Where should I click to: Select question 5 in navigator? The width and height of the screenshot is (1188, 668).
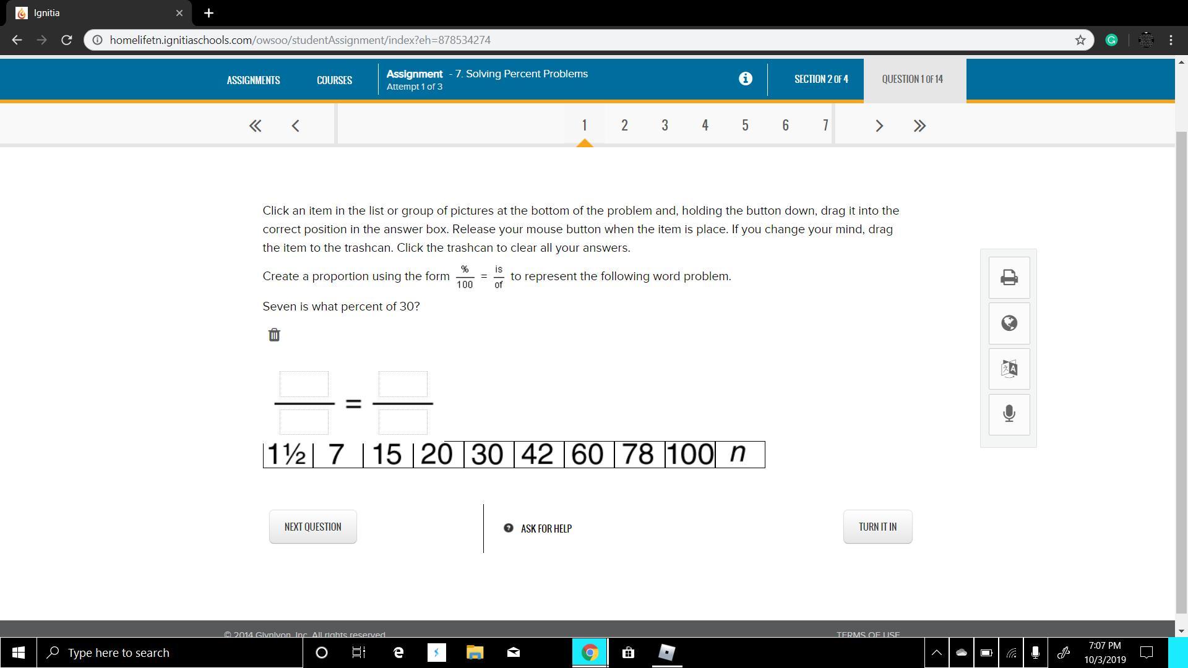(x=745, y=125)
